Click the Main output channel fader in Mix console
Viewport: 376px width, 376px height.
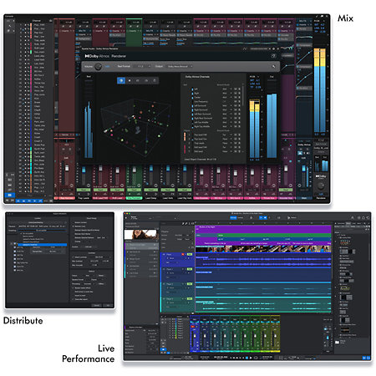pyautogui.click(x=304, y=169)
